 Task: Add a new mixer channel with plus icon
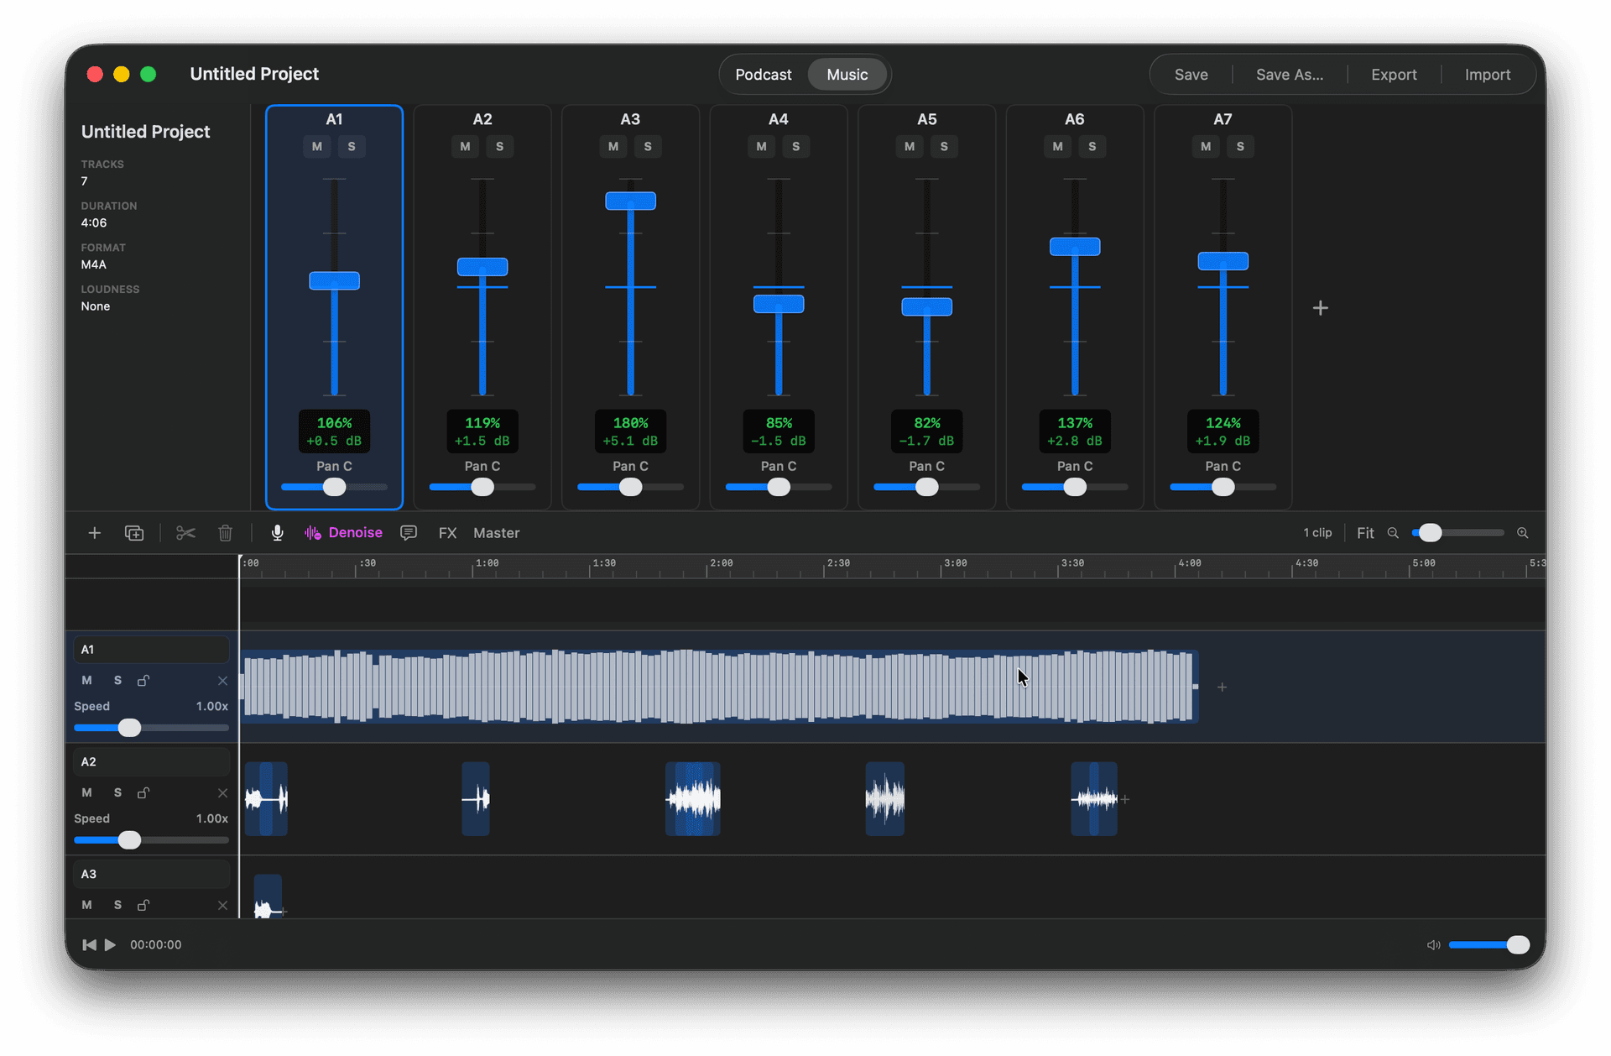click(1320, 308)
